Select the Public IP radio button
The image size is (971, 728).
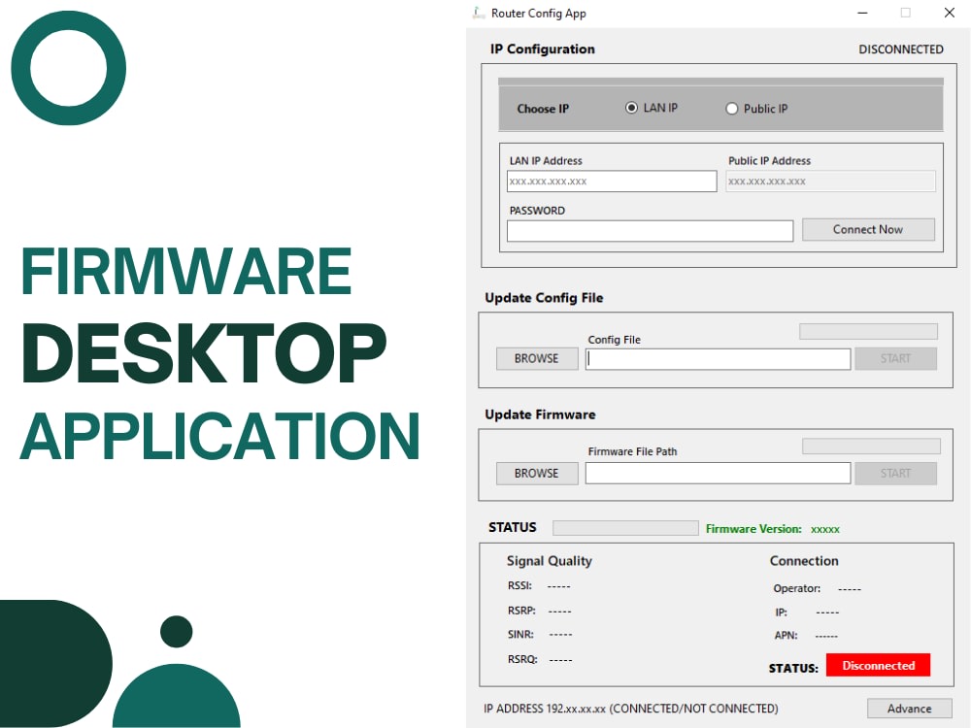[731, 109]
